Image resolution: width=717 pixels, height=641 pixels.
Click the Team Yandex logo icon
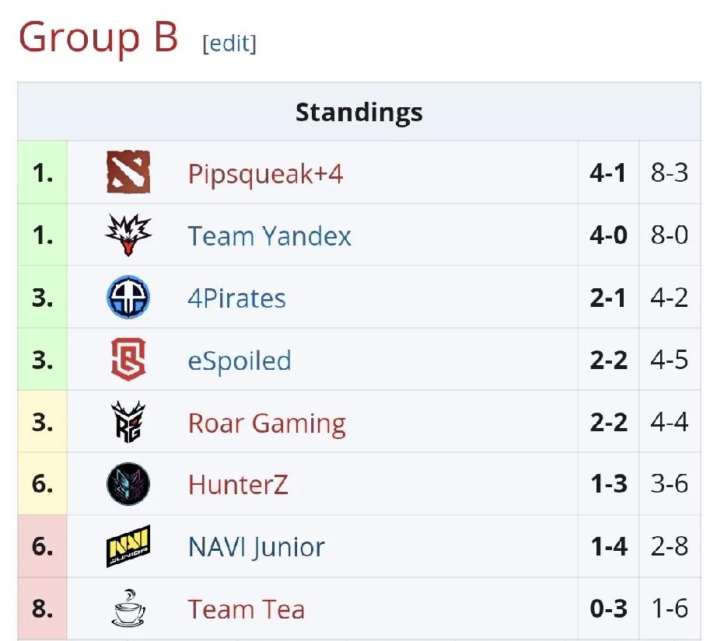pyautogui.click(x=128, y=235)
